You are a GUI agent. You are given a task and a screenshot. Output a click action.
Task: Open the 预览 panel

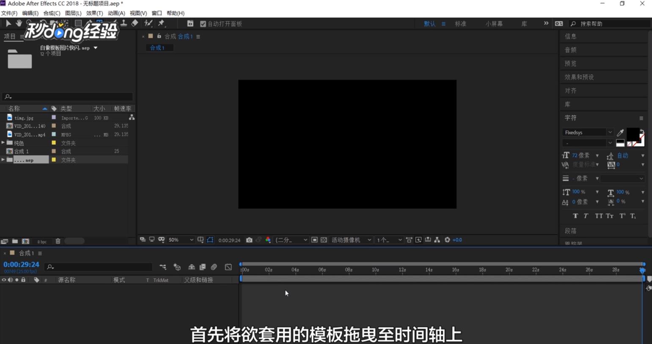[570, 63]
